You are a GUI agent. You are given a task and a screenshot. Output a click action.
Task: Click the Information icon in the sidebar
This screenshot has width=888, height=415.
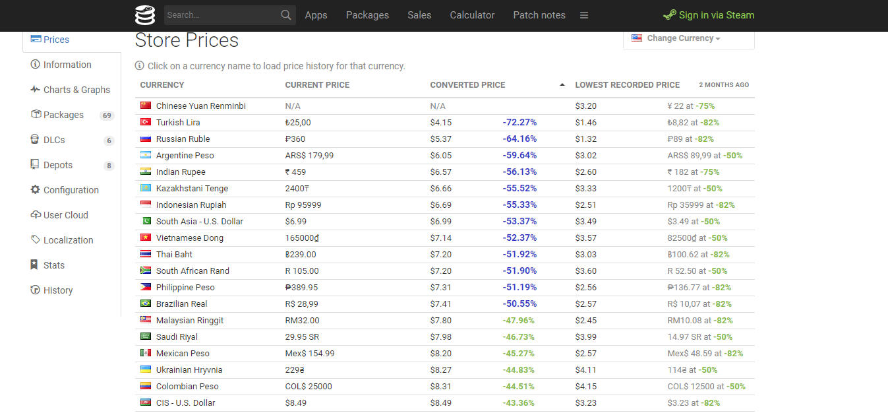click(x=34, y=64)
